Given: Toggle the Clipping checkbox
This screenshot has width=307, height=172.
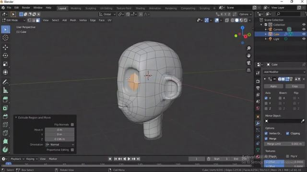Looking at the screenshot, I should [x=287, y=133].
